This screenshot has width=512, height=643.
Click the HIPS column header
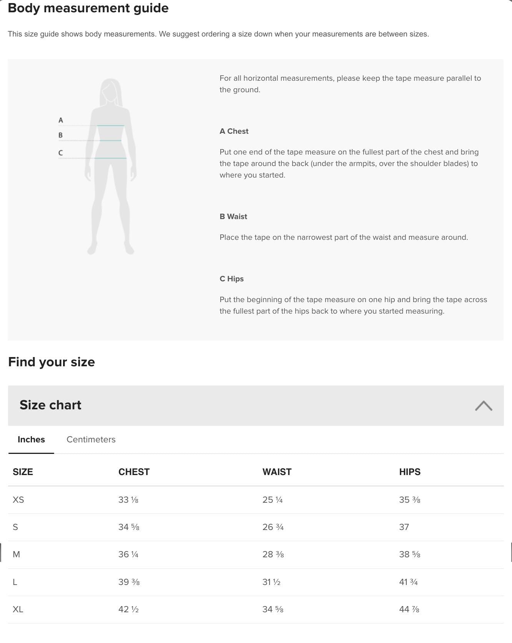(410, 472)
